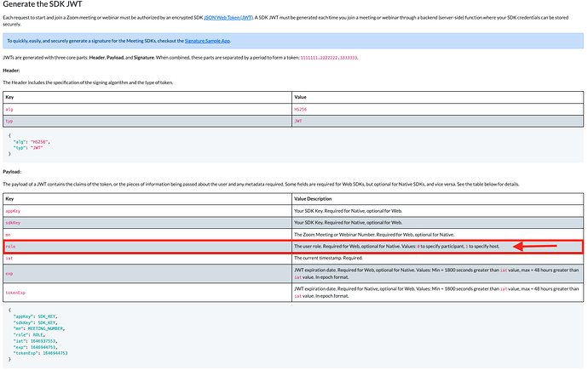Click the tokenExp key cell
This screenshot has width=588, height=370.
click(x=147, y=293)
